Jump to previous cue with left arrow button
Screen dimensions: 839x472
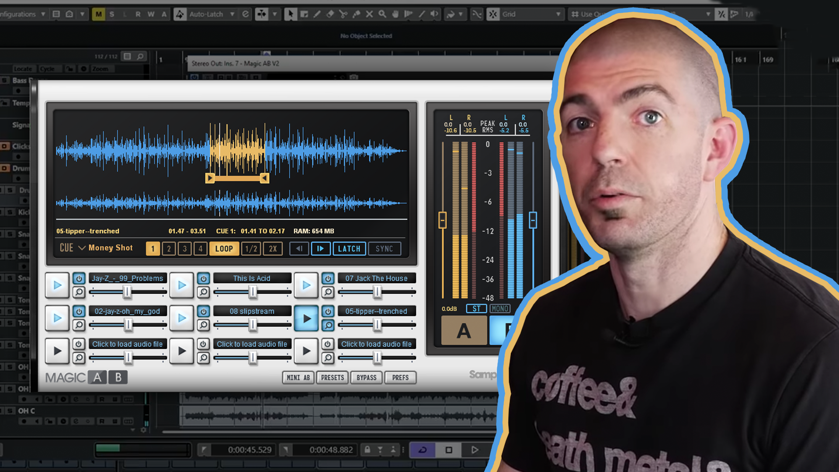point(299,249)
